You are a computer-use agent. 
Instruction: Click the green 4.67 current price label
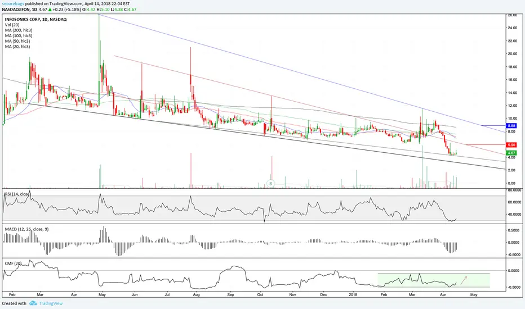pos(511,153)
